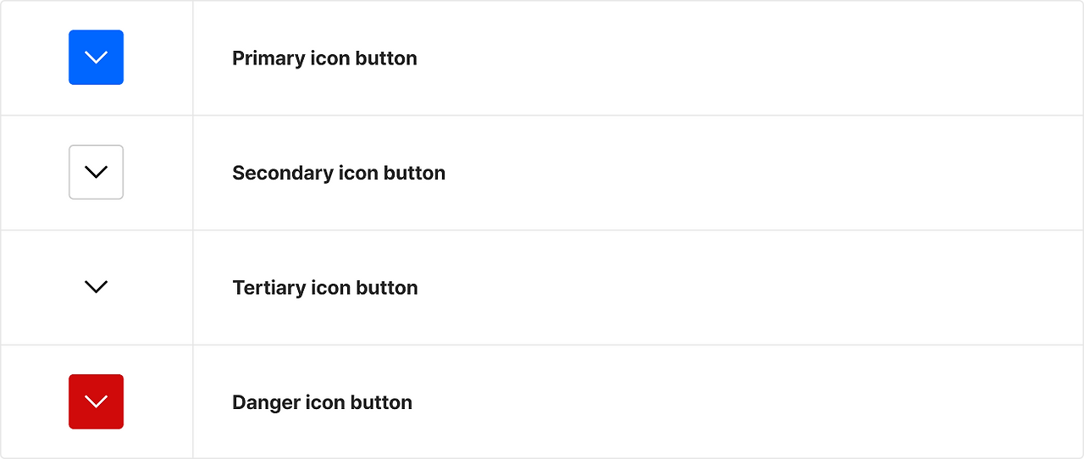Expand the dropdown beside Secondary icon button
1084x459 pixels.
click(x=96, y=172)
